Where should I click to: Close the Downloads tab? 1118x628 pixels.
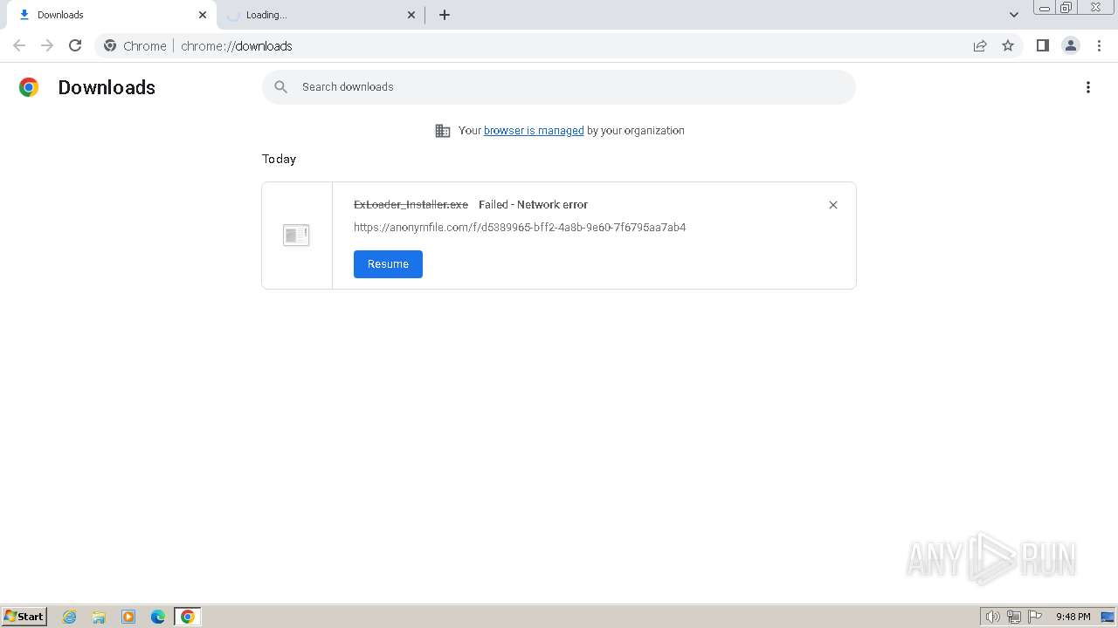pos(203,15)
